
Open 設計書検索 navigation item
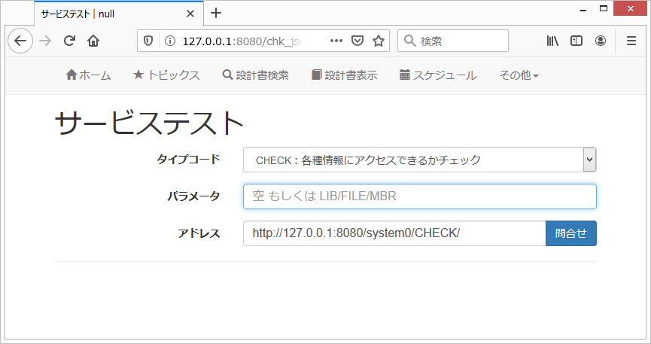(256, 75)
